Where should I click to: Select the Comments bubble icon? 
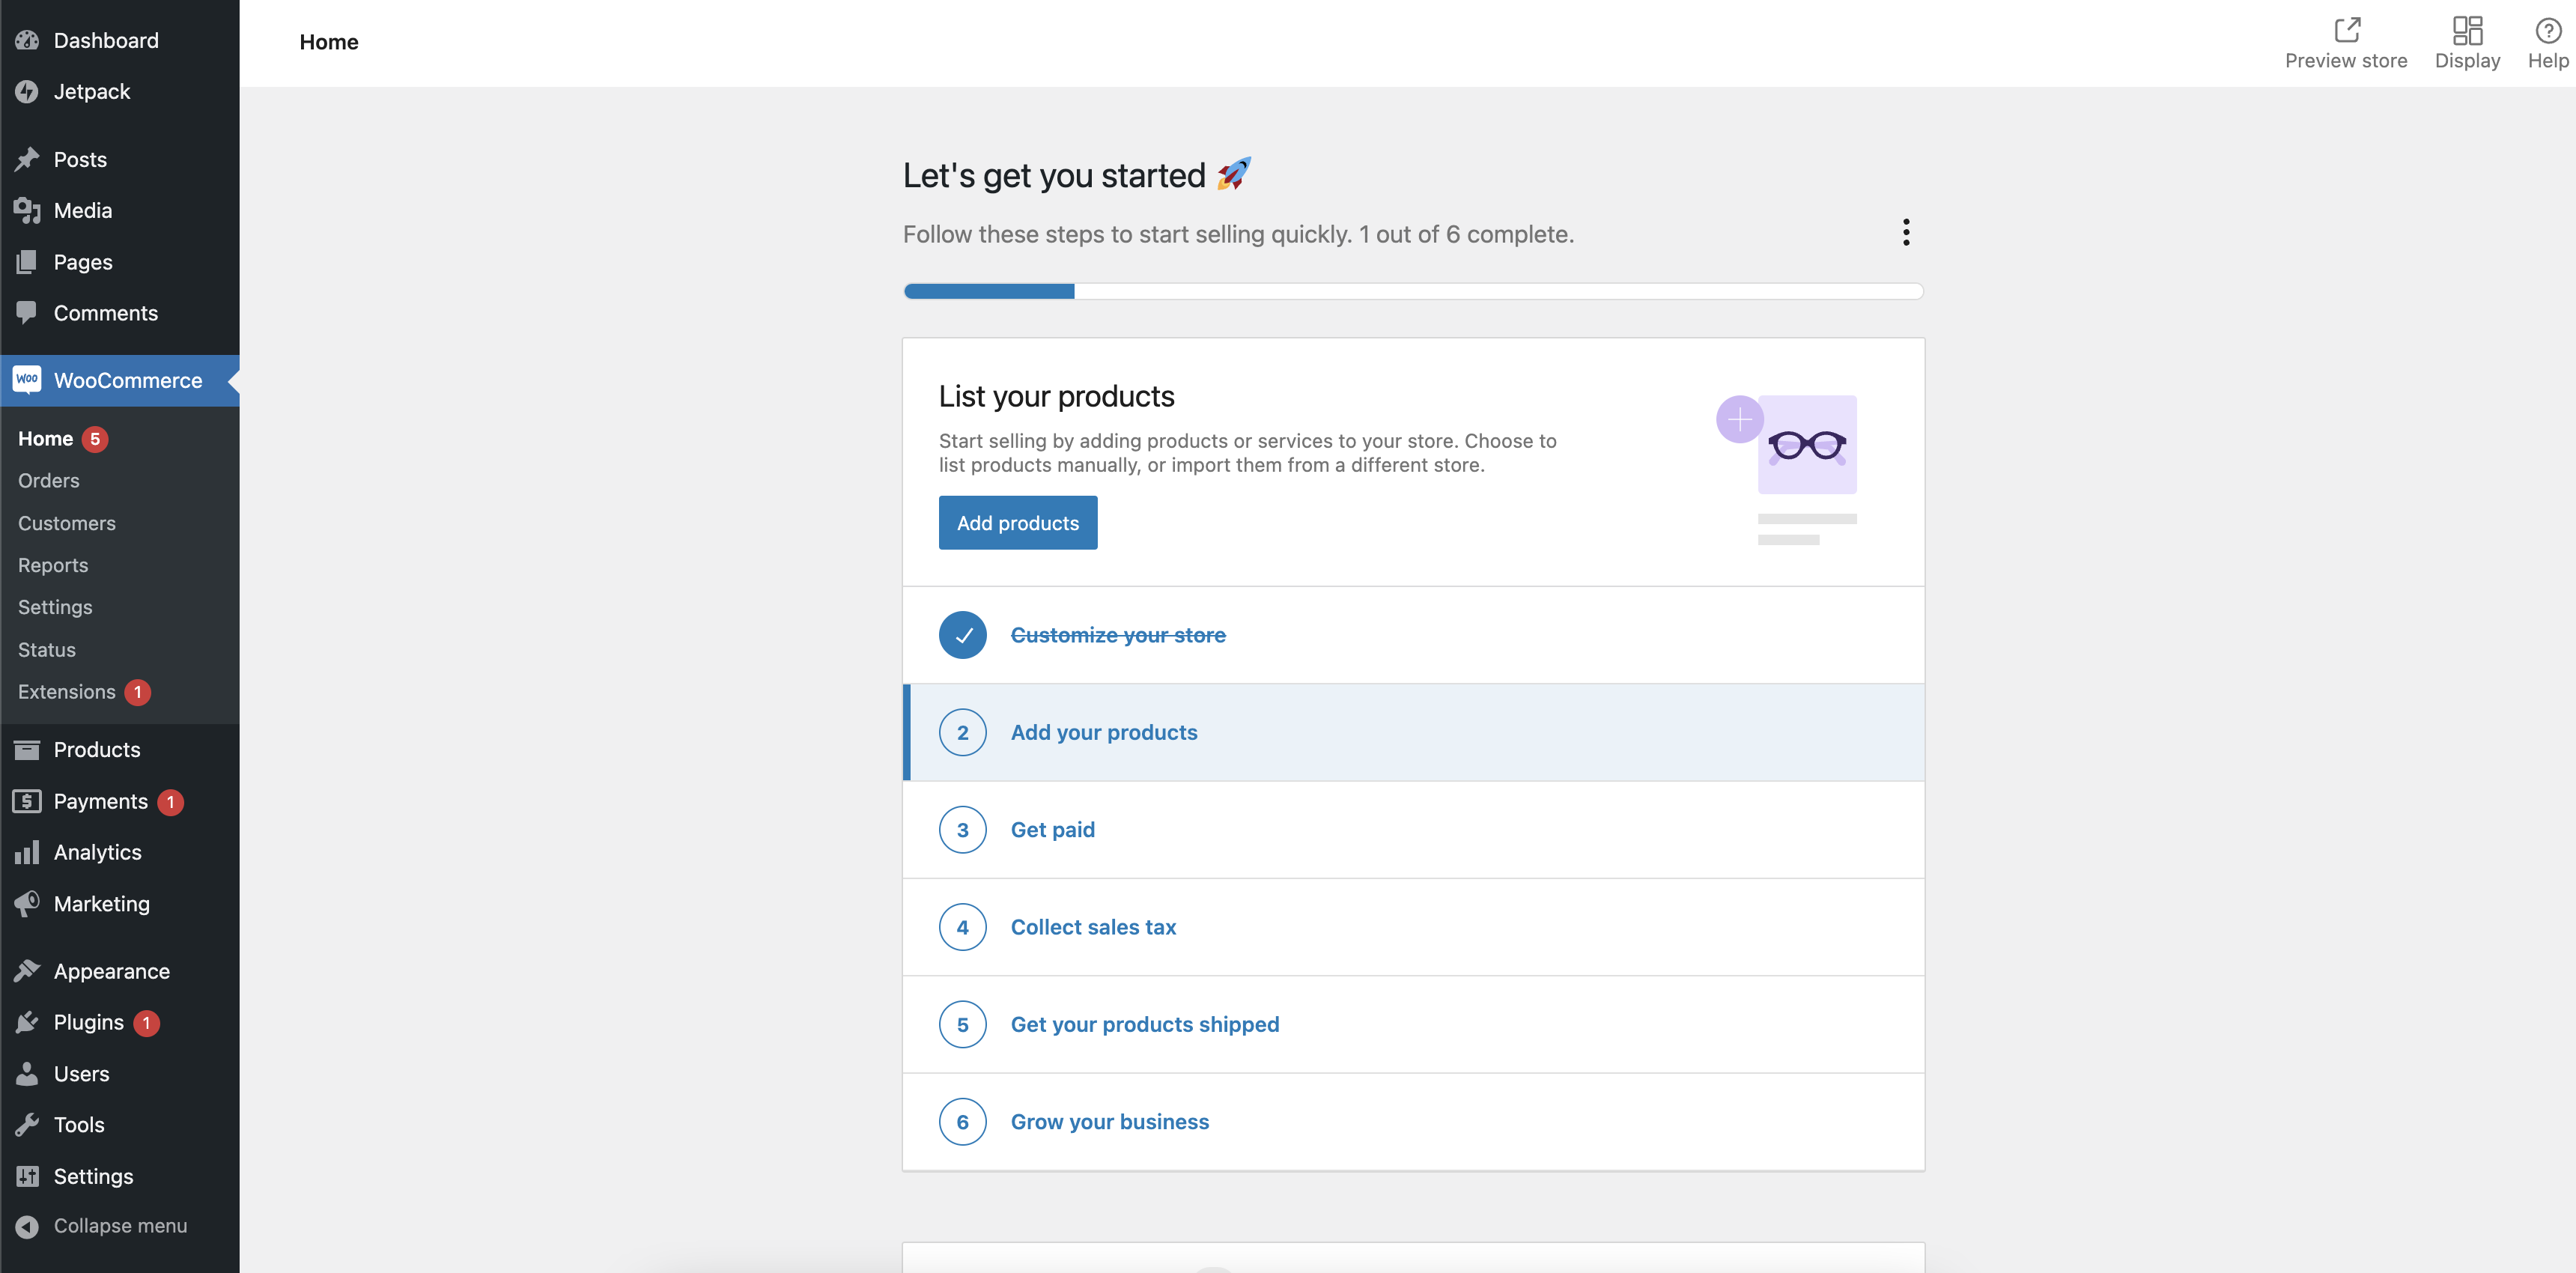(x=27, y=313)
